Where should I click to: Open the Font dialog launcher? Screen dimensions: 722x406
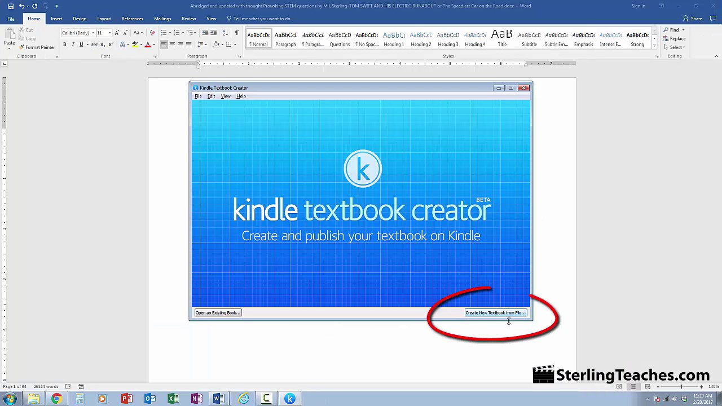pos(155,56)
